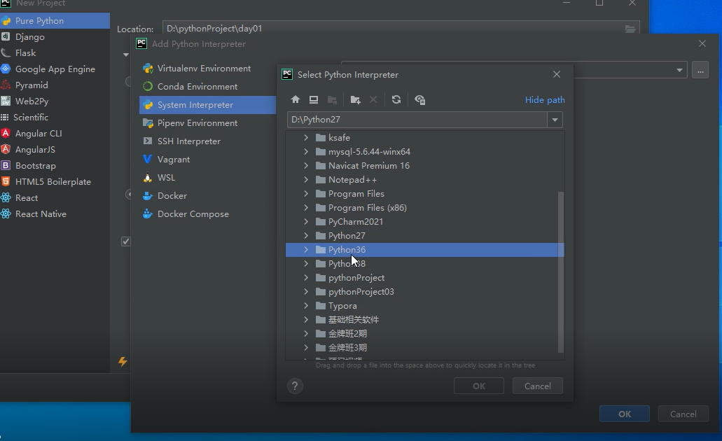Click OK in Add Python Interpreter dialog
The width and height of the screenshot is (722, 441).
point(625,414)
